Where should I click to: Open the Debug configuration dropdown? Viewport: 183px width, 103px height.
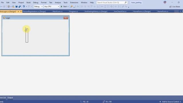(x=38, y=7)
